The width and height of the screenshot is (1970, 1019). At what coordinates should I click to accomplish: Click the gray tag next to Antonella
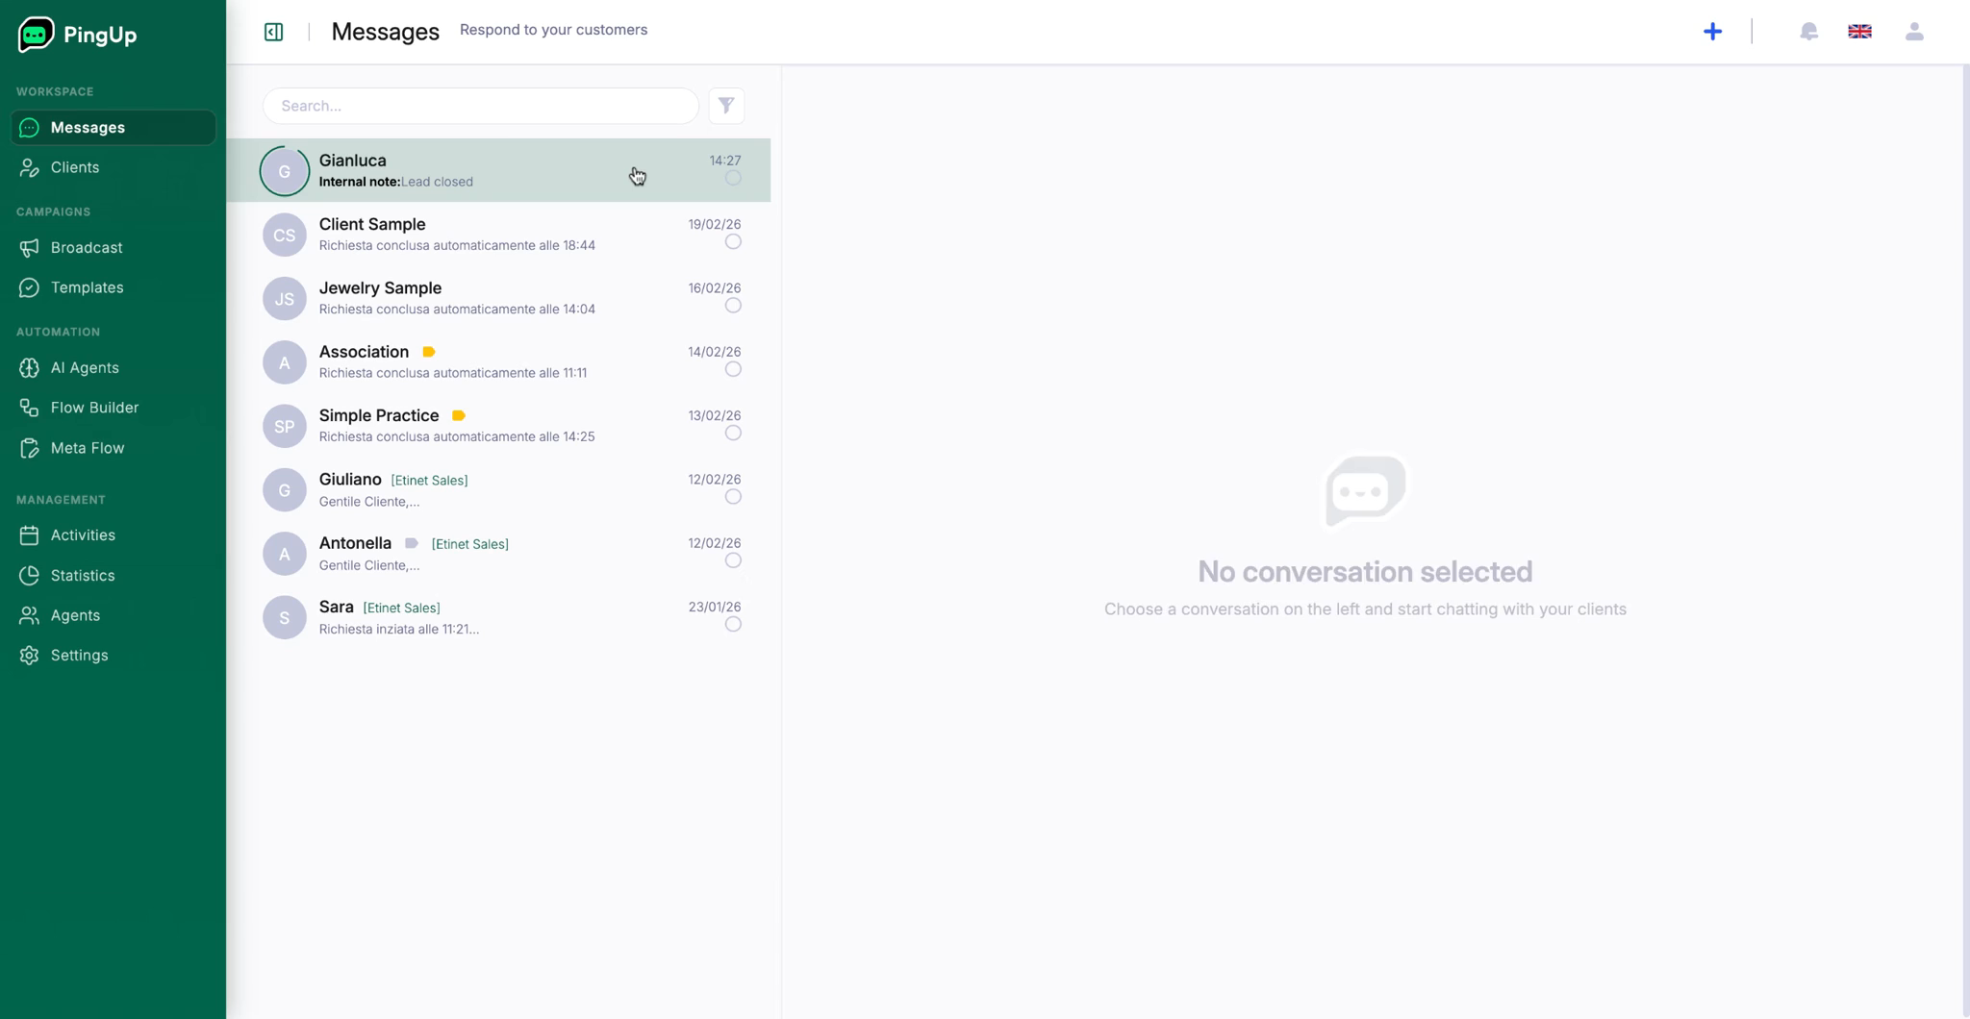(412, 543)
